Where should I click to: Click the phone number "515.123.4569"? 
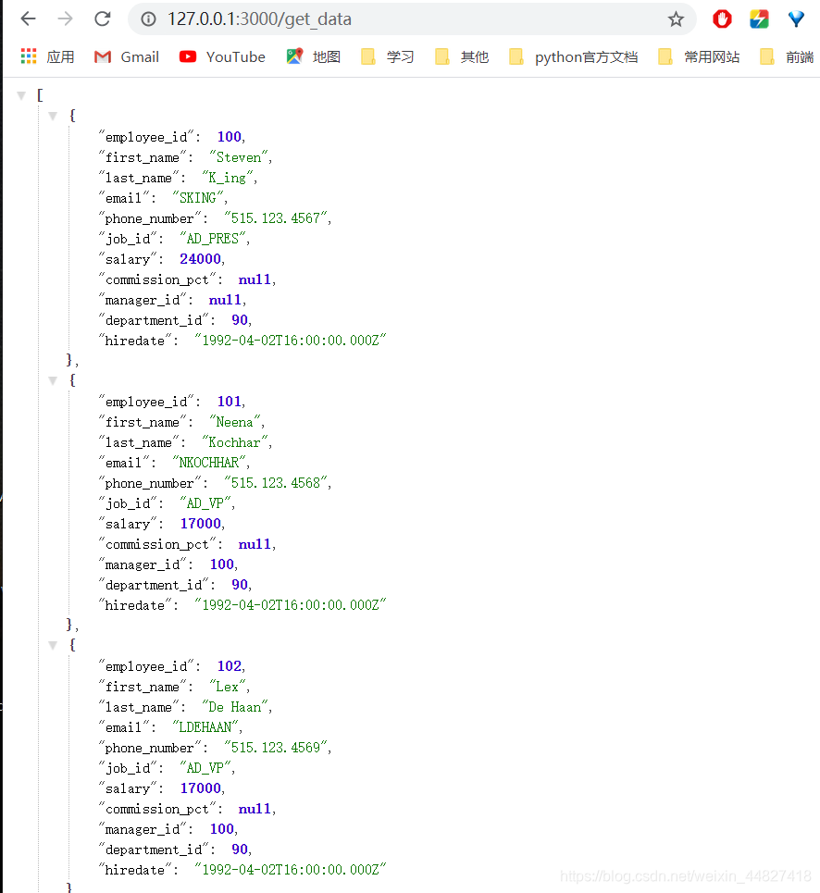[x=276, y=748]
